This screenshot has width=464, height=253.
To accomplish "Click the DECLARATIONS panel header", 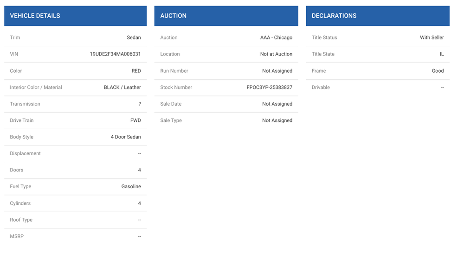I will pyautogui.click(x=378, y=16).
